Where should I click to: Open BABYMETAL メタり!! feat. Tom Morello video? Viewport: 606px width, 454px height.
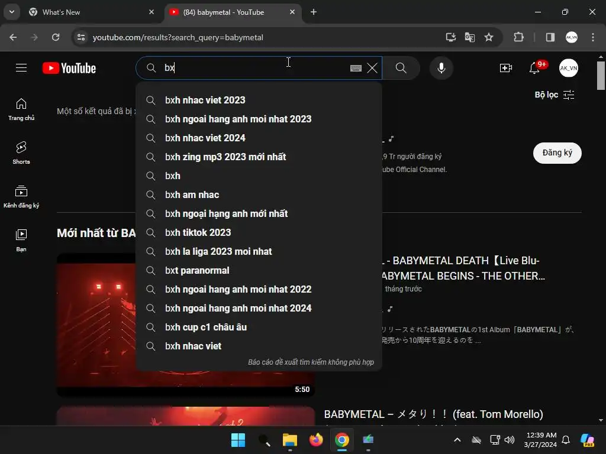pos(433,414)
